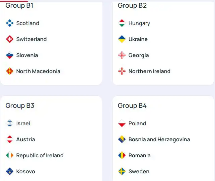Screen dimensions: 215x181
Task: Click the Sweden flag icon
Action: pyautogui.click(x=122, y=171)
